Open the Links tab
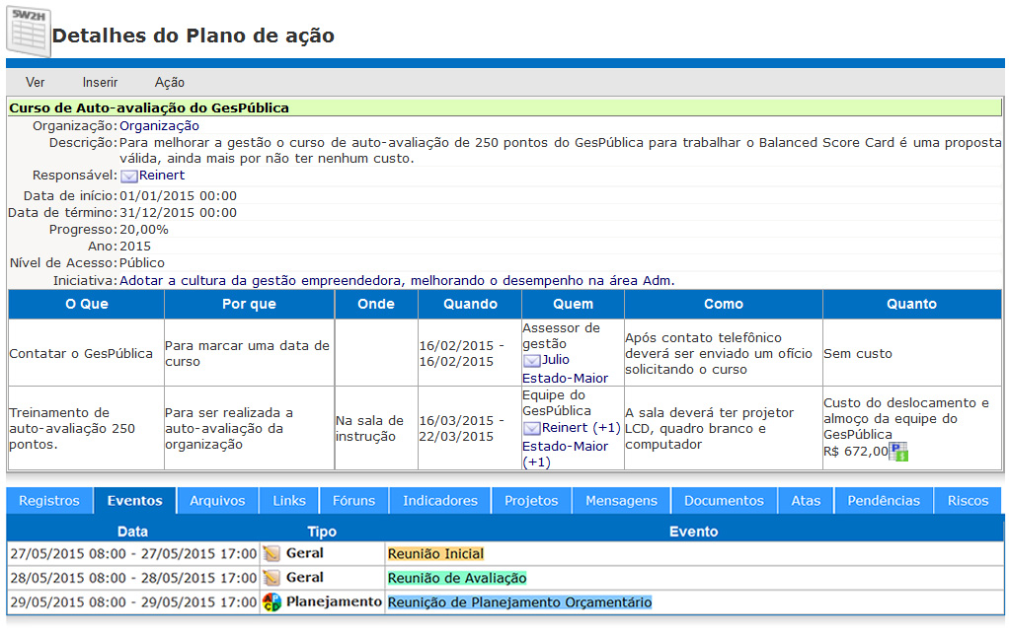The width and height of the screenshot is (1009, 639). (x=289, y=501)
